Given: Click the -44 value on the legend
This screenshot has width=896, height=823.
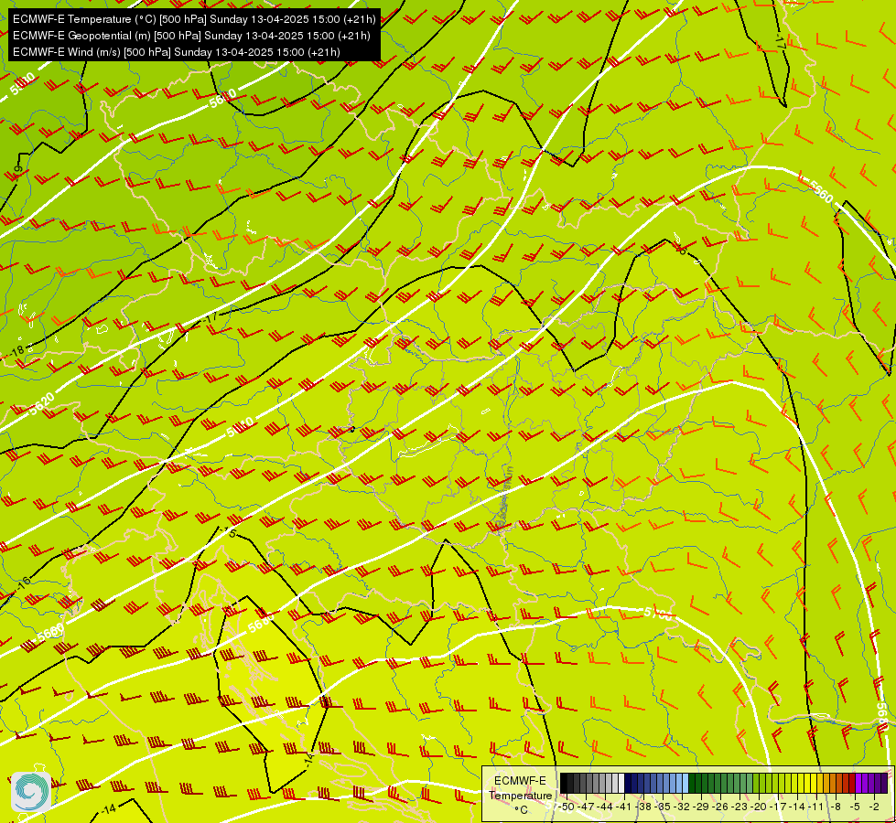Looking at the screenshot, I should pyautogui.click(x=605, y=807).
